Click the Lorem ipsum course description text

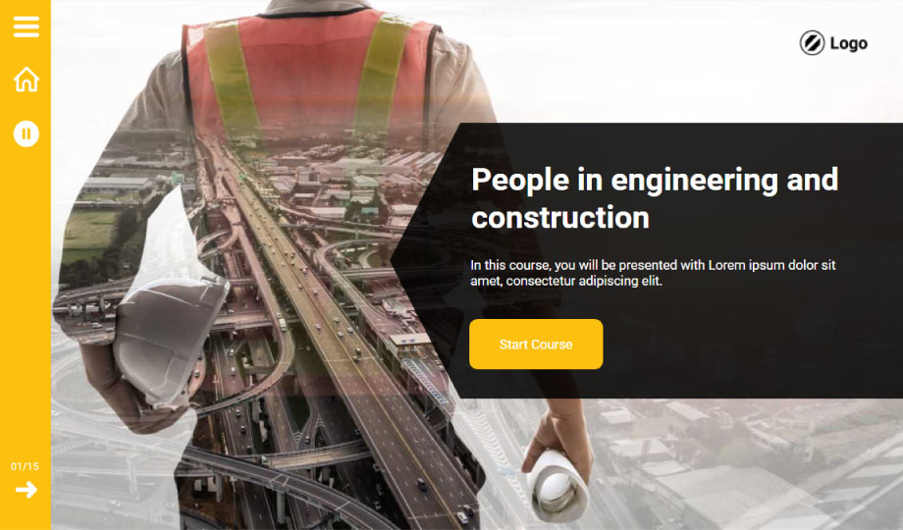pos(653,273)
